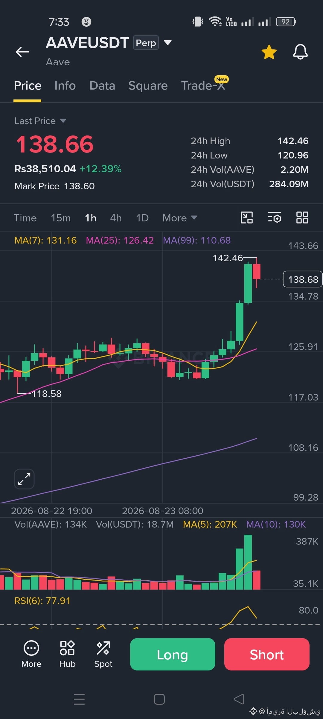
Task: Tap the MA(25) 126.42 indicator label
Action: [120, 240]
